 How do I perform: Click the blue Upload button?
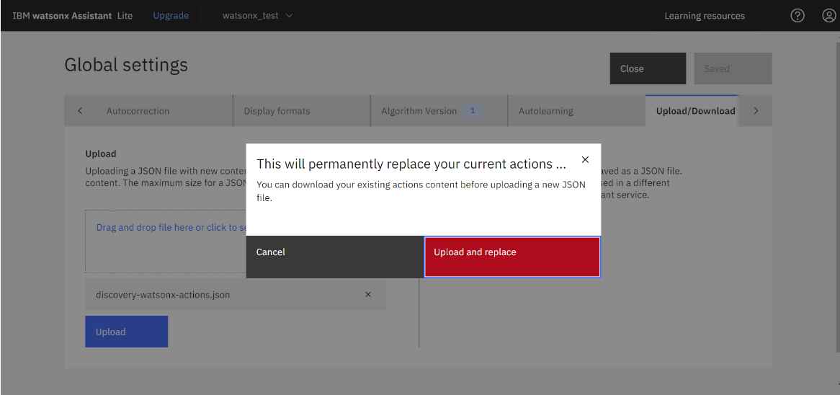(x=126, y=332)
